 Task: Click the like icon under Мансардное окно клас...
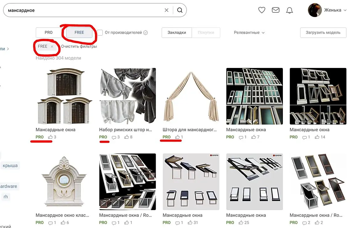coord(63,222)
